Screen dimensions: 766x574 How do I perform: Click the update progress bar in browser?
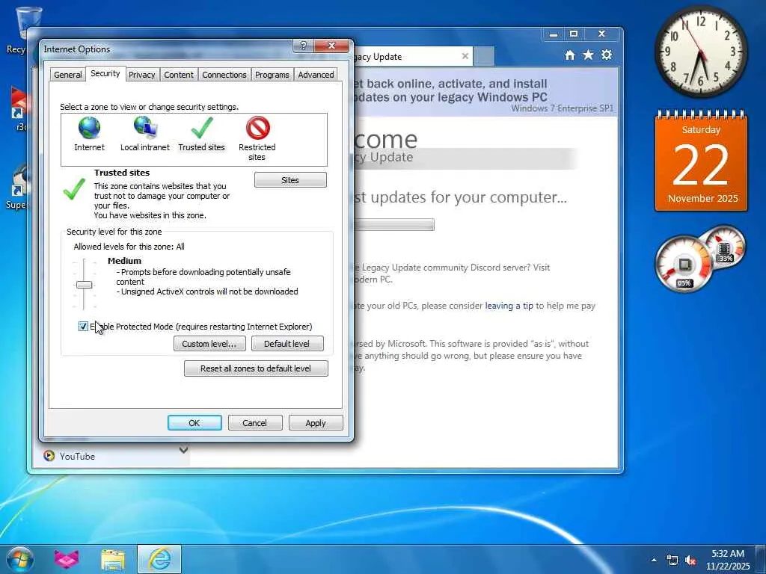393,224
